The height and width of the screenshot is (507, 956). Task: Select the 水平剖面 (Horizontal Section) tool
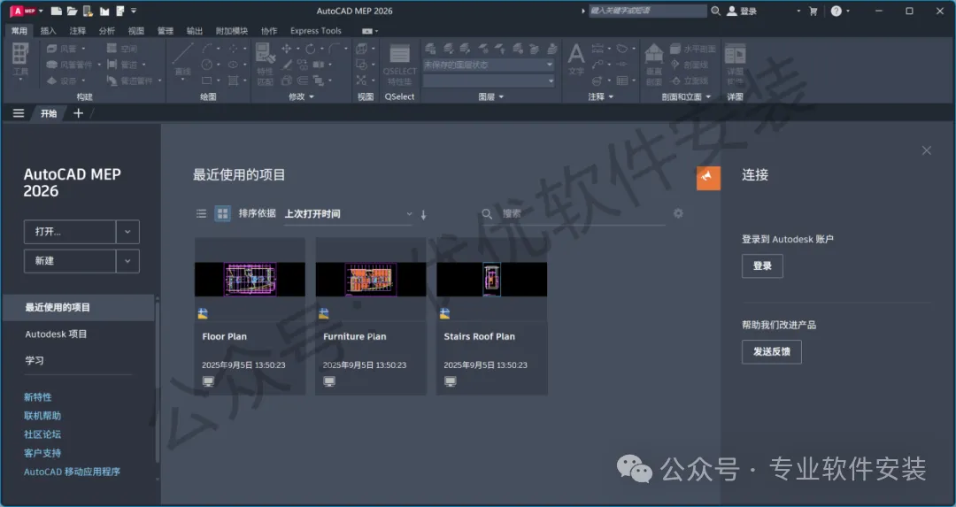[692, 49]
